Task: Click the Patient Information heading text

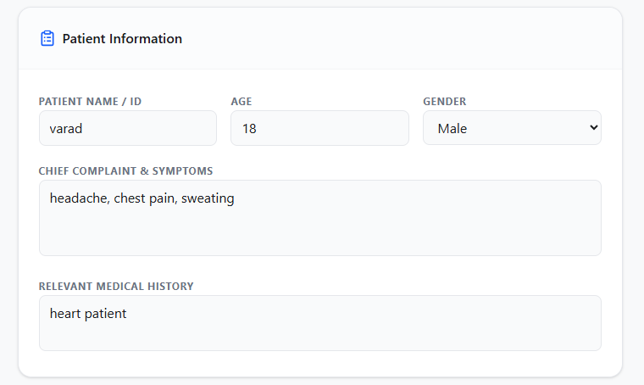Action: 122,39
